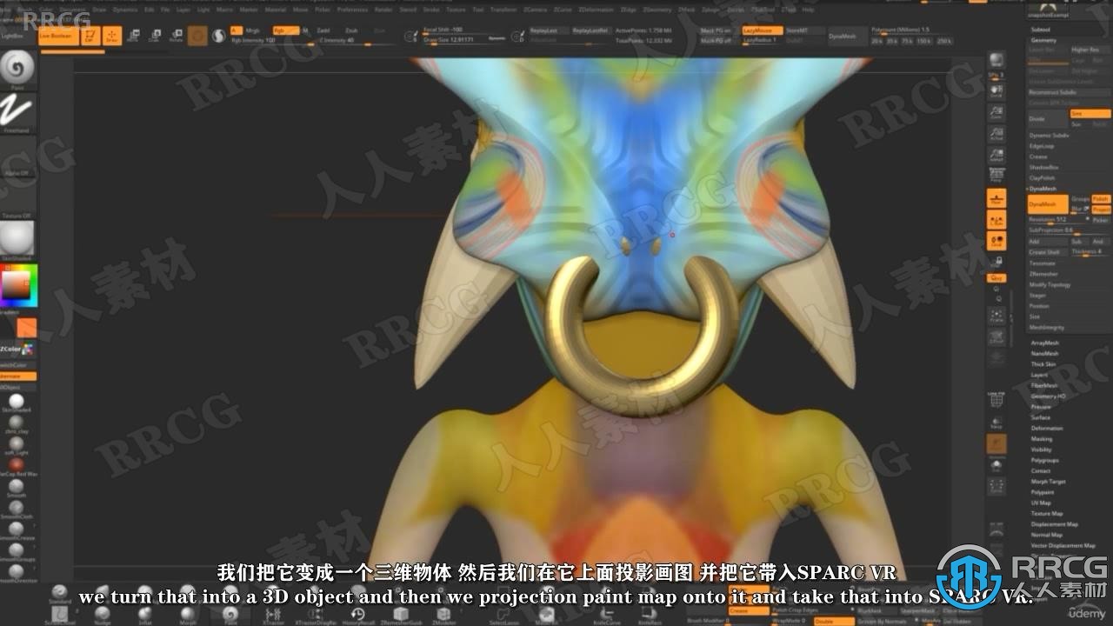Screen dimensions: 1113x626
Task: Select the Rotate transform icon
Action: point(176,36)
